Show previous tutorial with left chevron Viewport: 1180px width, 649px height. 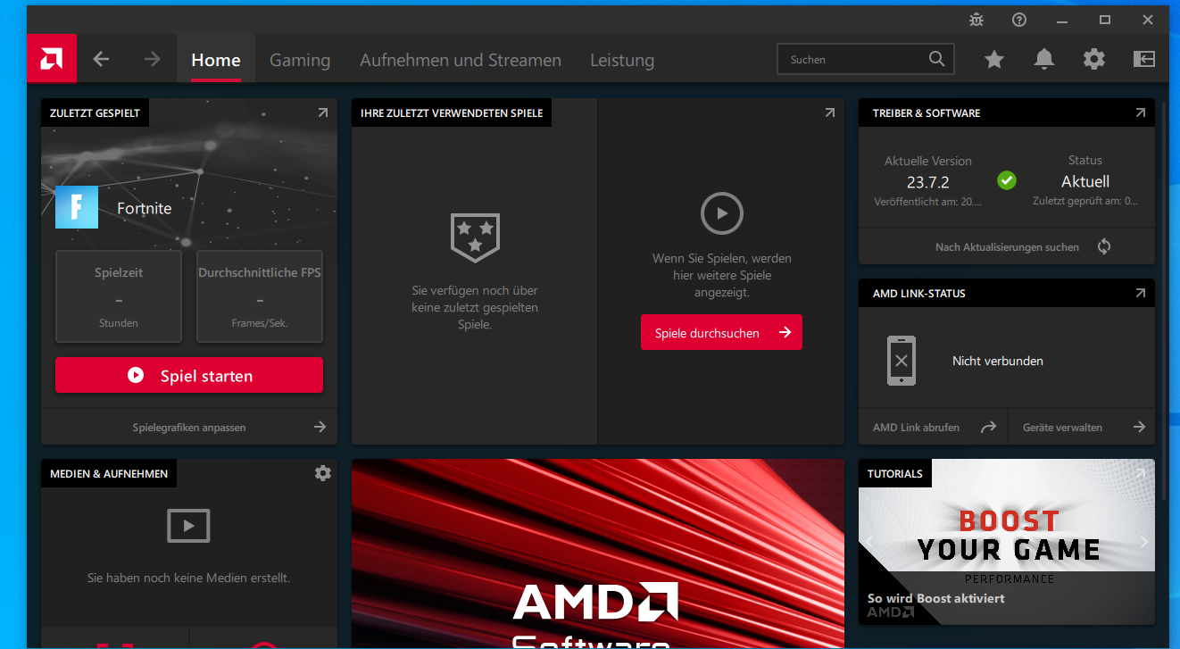click(x=869, y=542)
